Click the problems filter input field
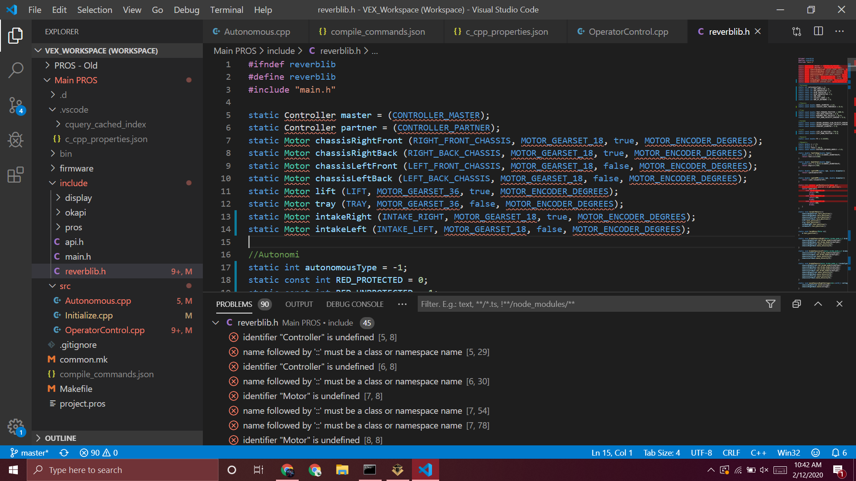Screen dimensions: 856x481 [x=591, y=304]
